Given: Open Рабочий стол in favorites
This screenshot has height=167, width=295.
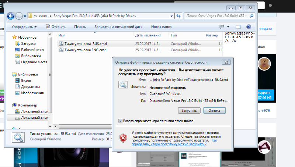Looking at the screenshot, I should 29,50.
